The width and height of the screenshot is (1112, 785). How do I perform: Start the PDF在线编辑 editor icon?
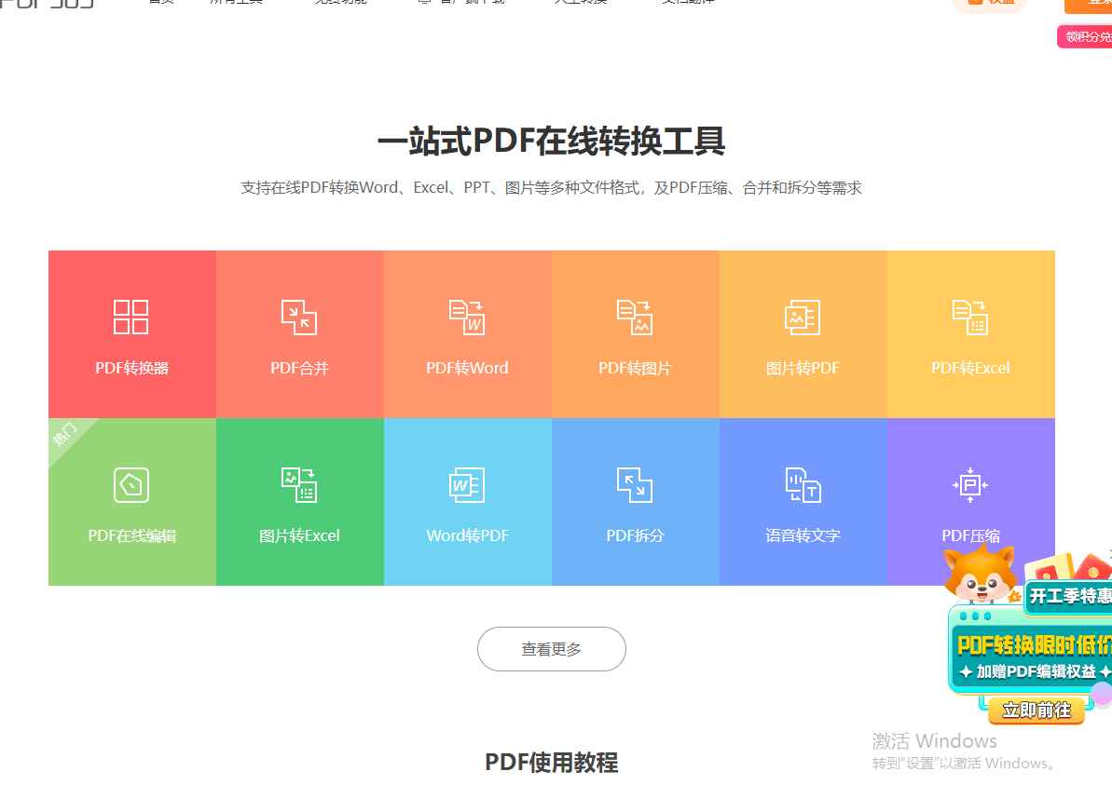[x=131, y=485]
